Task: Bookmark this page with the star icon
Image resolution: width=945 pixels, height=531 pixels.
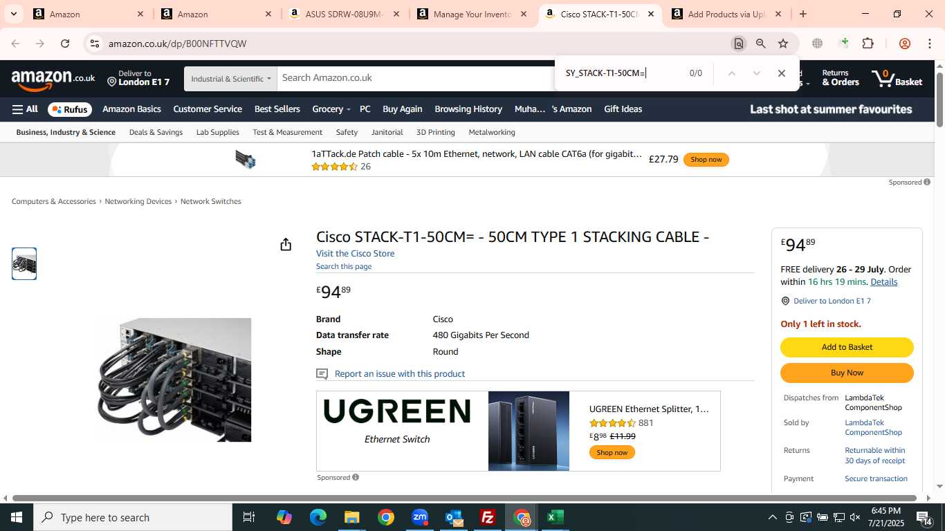Action: click(783, 44)
